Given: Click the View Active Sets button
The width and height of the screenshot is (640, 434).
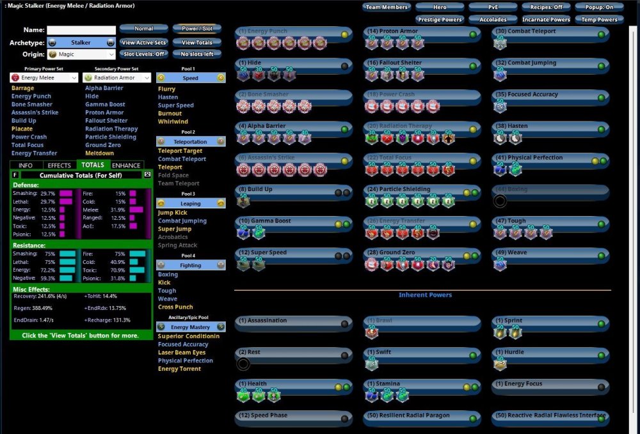Looking at the screenshot, I should [143, 42].
